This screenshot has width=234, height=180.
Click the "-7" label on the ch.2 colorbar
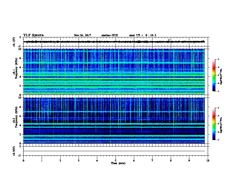218,140
